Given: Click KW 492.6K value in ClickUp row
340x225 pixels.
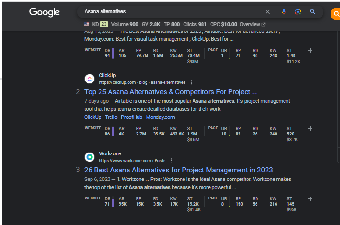Looking at the screenshot, I should [x=177, y=134].
